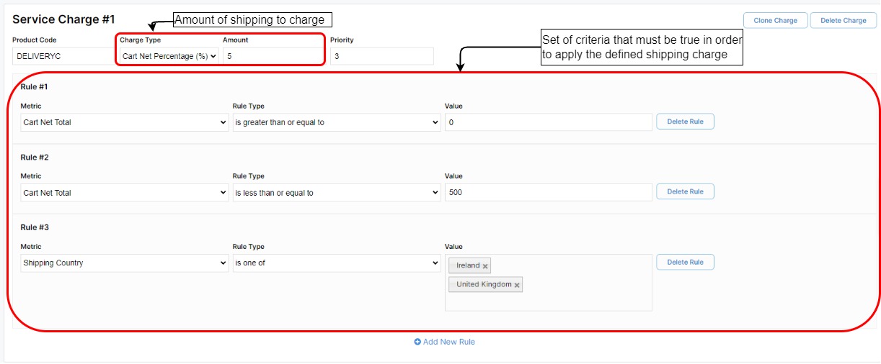Viewport: 881px width, 364px height.
Task: Click Rule #1 Value field containing 0
Action: (548, 122)
